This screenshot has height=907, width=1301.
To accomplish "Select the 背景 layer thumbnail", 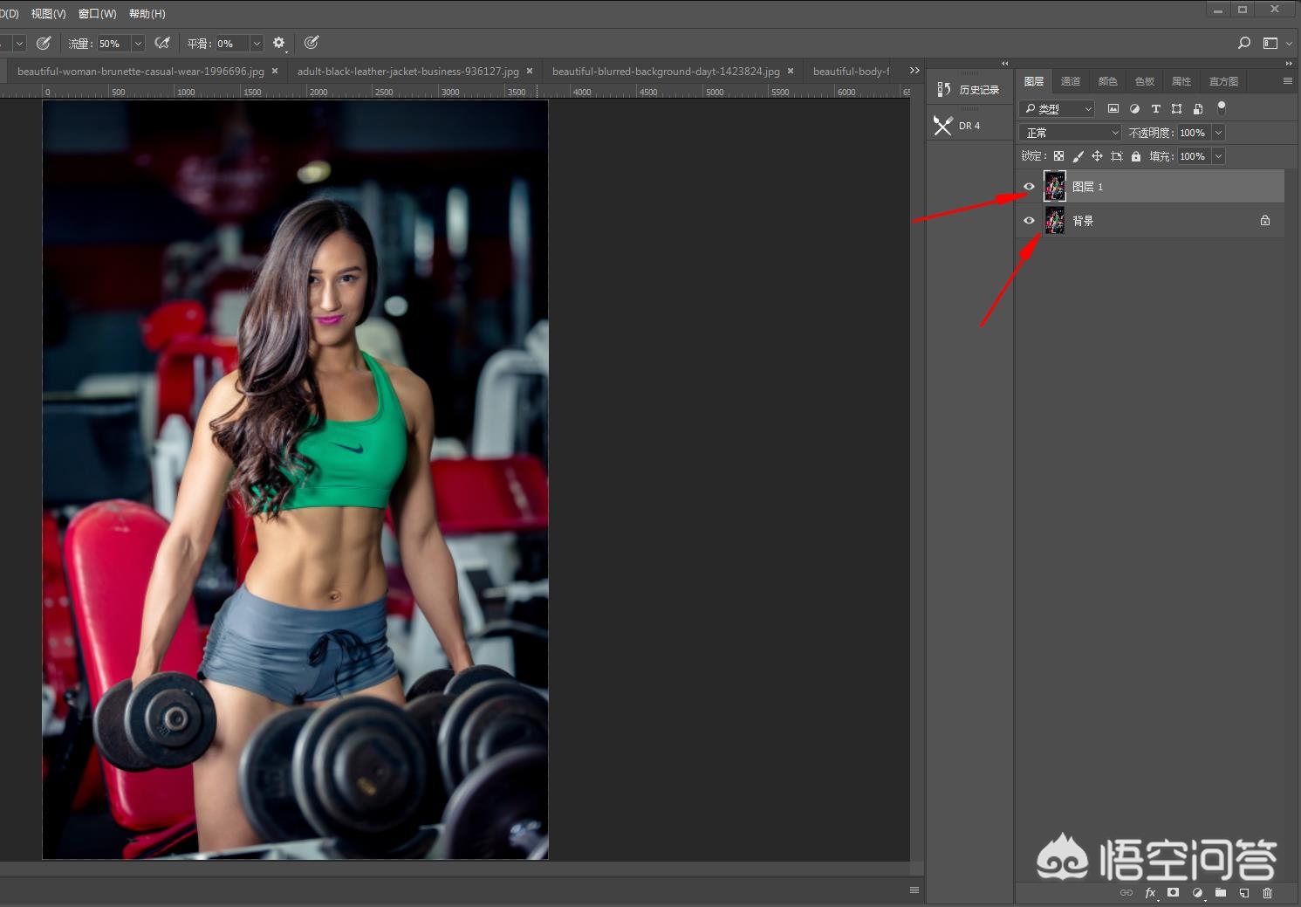I will coord(1055,221).
